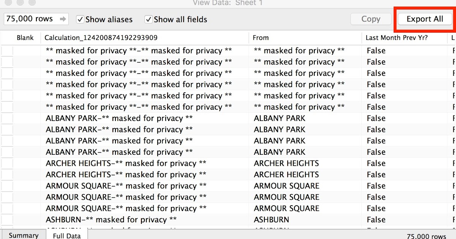
Task: Click the Blank column header
Action: click(25, 38)
